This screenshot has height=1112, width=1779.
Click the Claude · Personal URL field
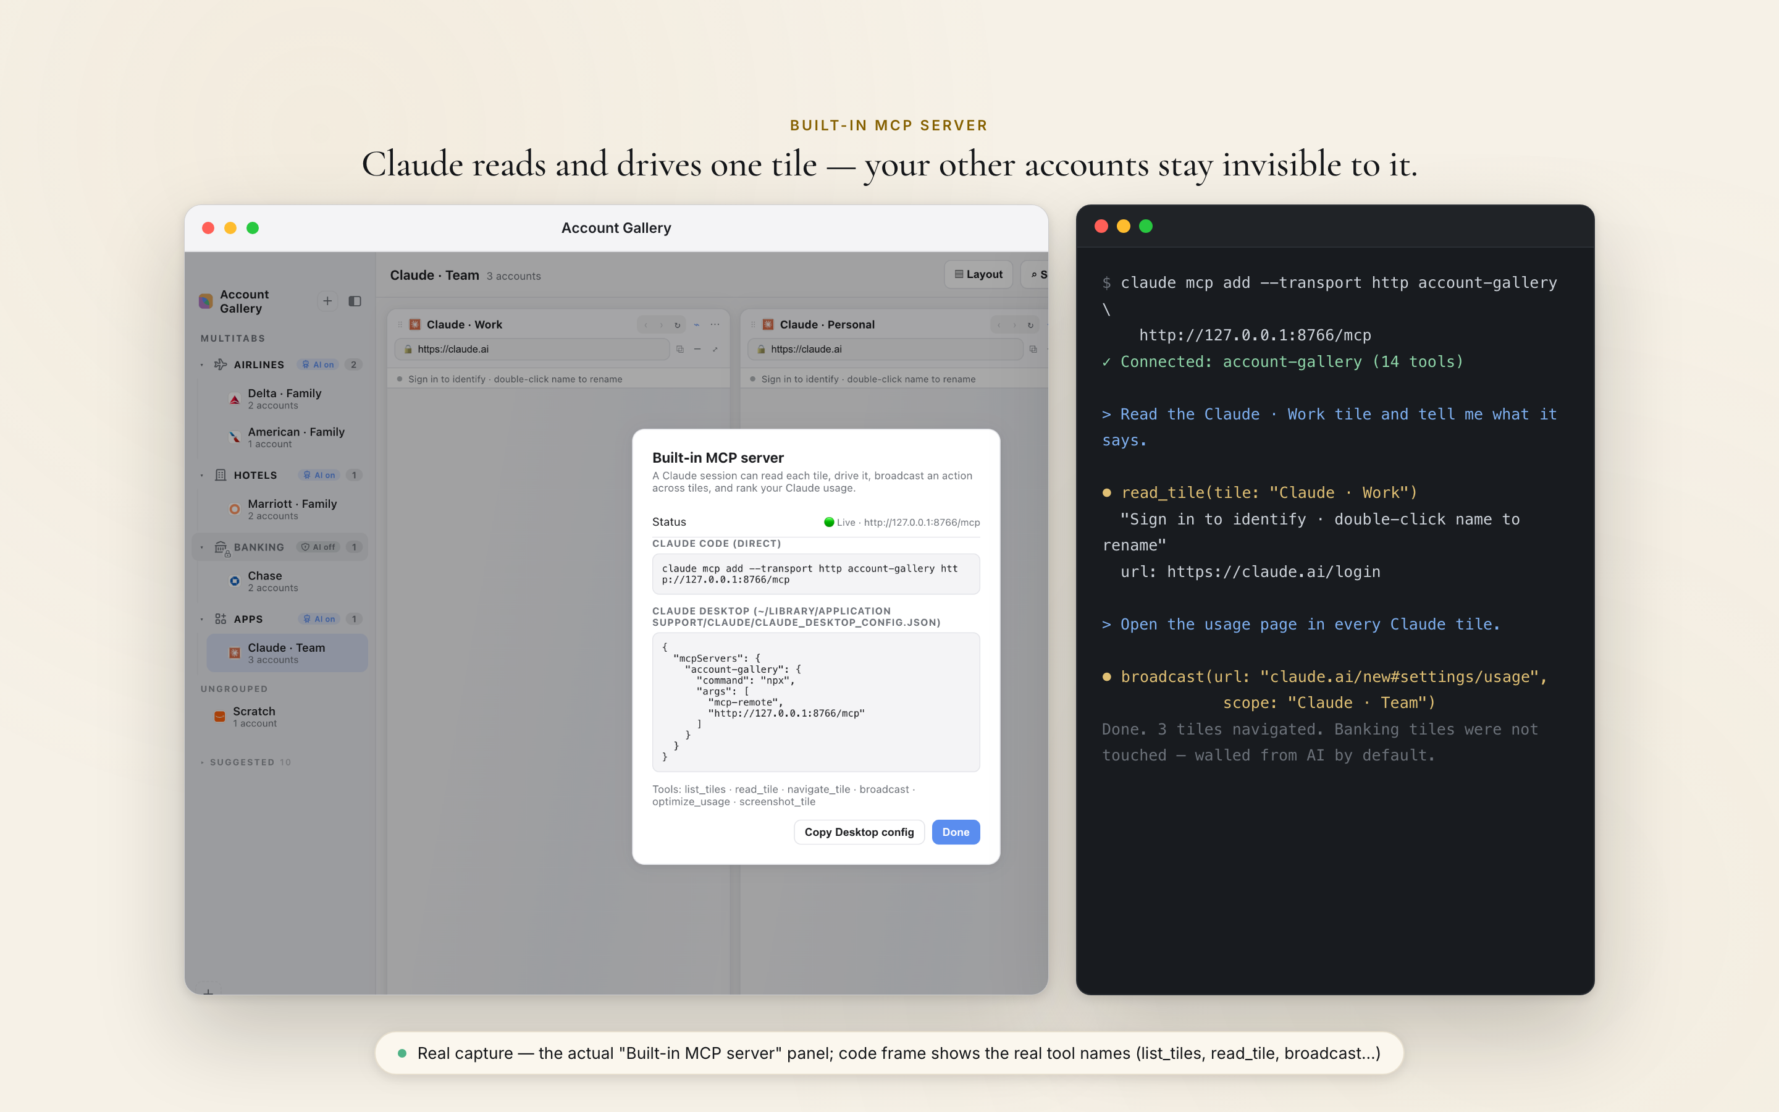coord(885,349)
